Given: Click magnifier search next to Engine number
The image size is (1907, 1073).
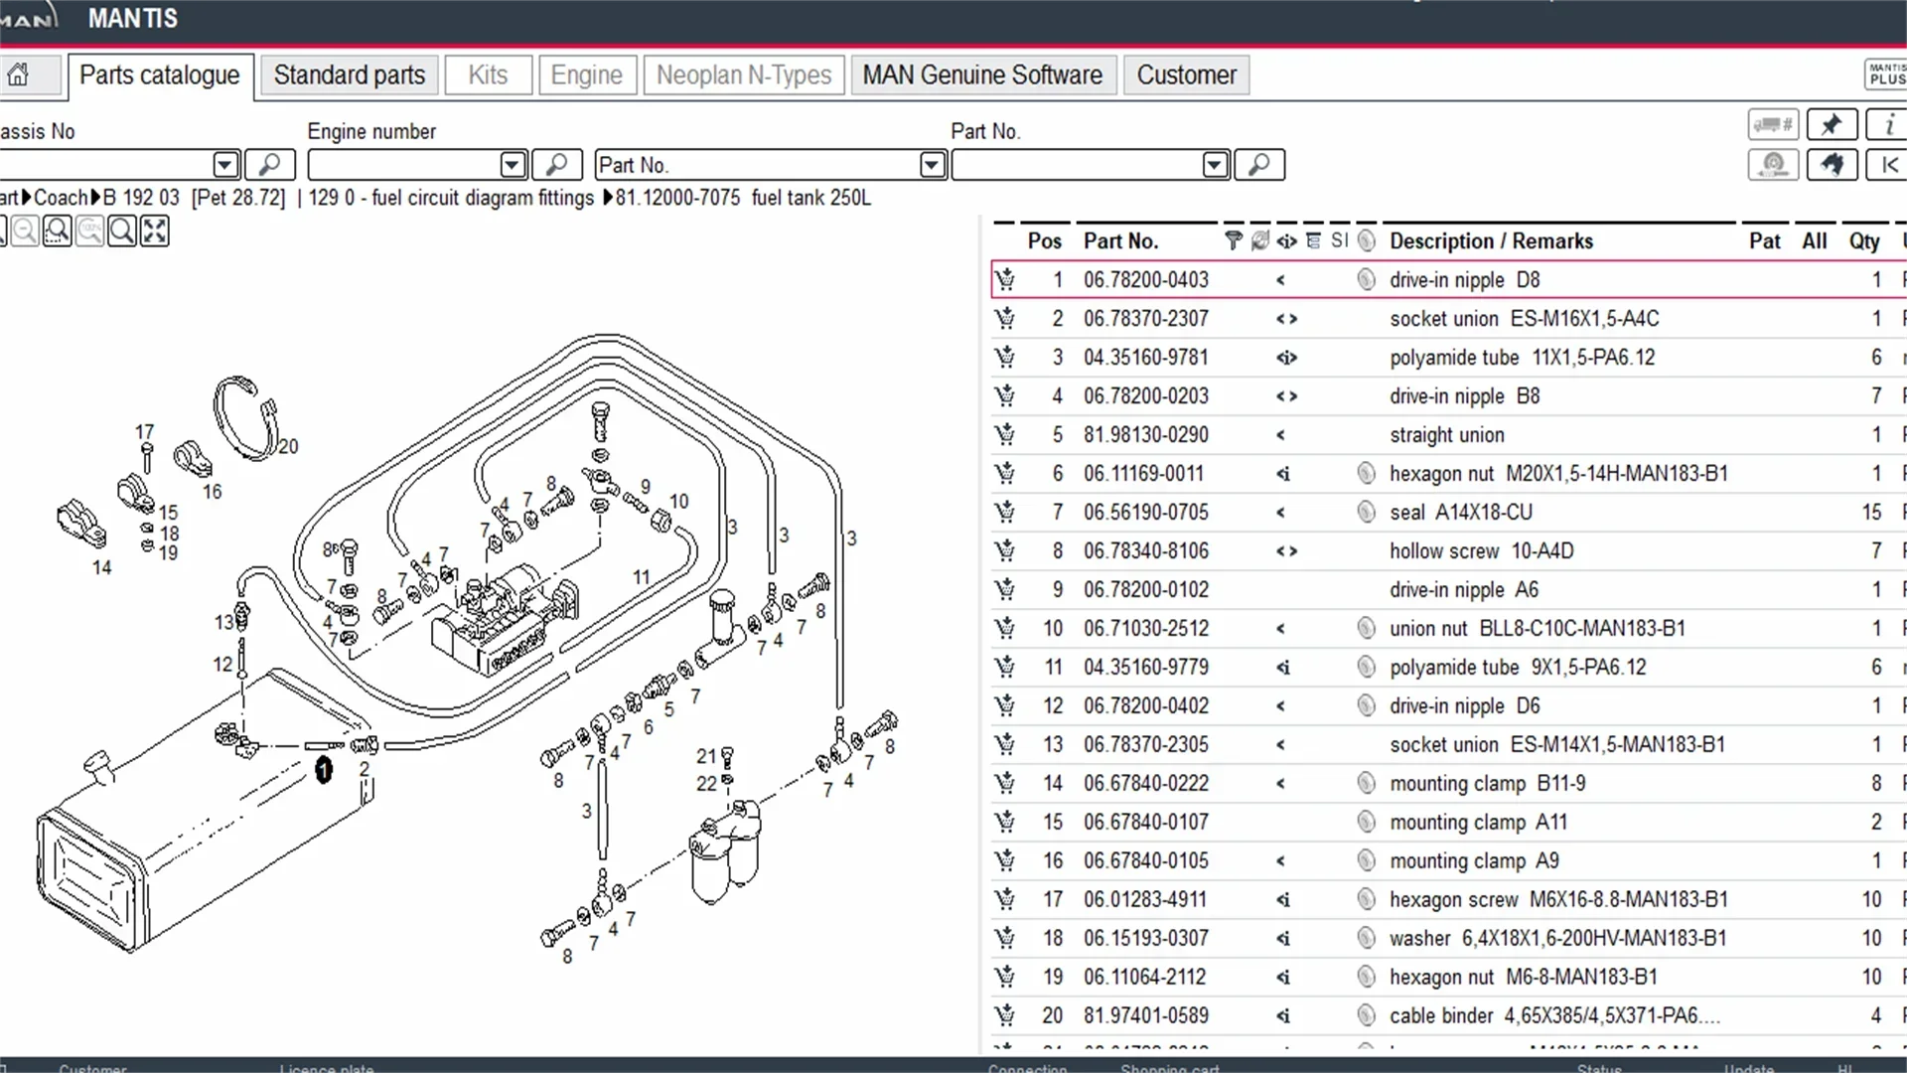Looking at the screenshot, I should (556, 165).
